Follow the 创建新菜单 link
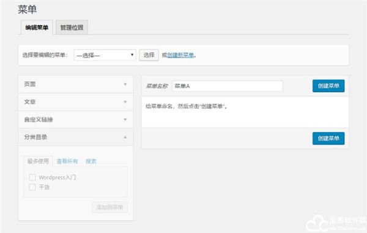 [180, 55]
